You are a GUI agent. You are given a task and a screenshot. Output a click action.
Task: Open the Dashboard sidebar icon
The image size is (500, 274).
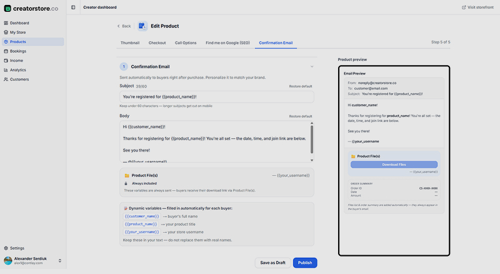(x=6, y=23)
